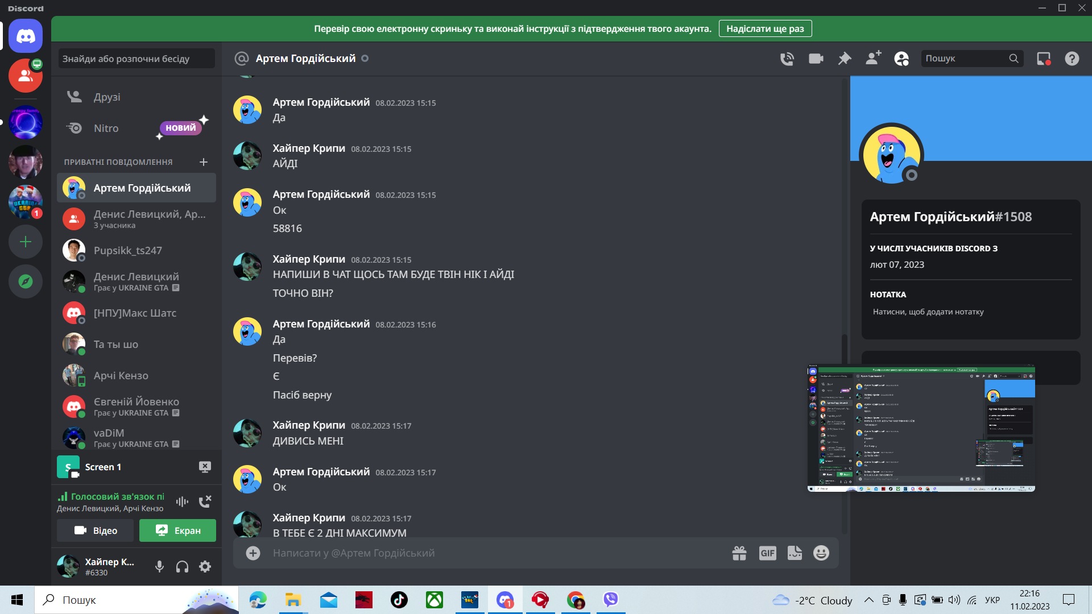
Task: Mute the microphone
Action: click(160, 566)
